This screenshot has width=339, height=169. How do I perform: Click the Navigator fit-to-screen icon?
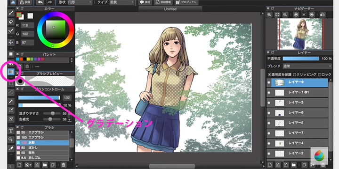pos(277,15)
